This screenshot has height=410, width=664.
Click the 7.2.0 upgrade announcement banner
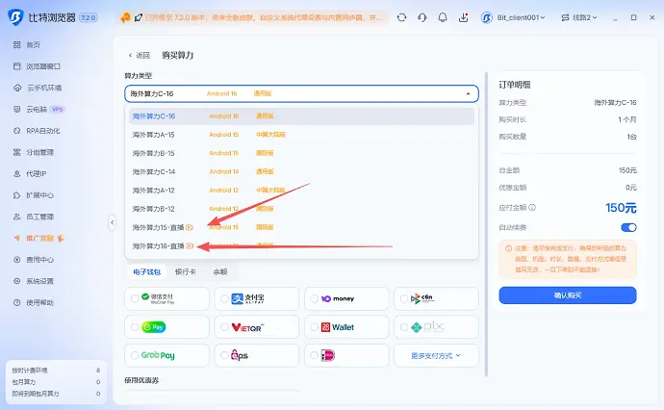[x=252, y=17]
